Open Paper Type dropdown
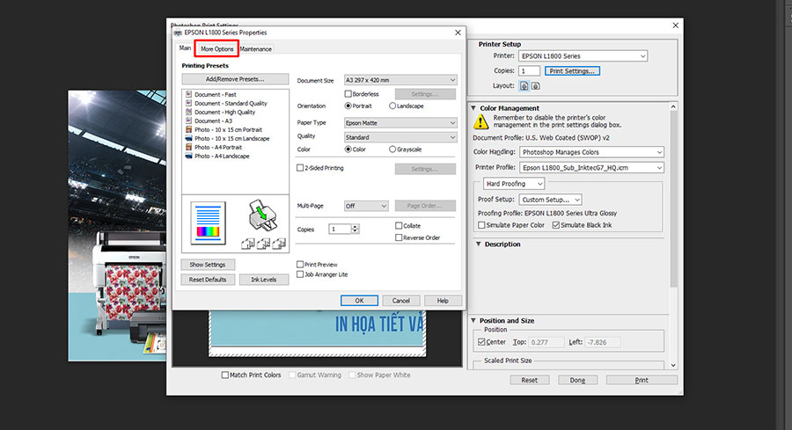The height and width of the screenshot is (430, 792). (x=400, y=123)
